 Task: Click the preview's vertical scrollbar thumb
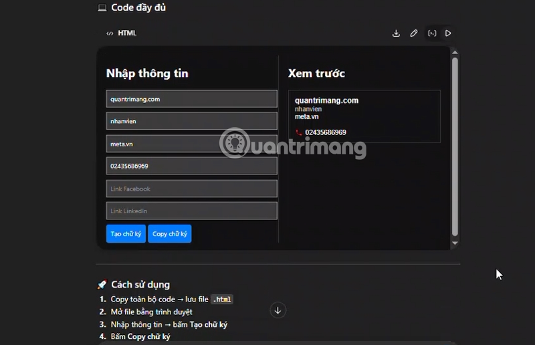(x=455, y=146)
